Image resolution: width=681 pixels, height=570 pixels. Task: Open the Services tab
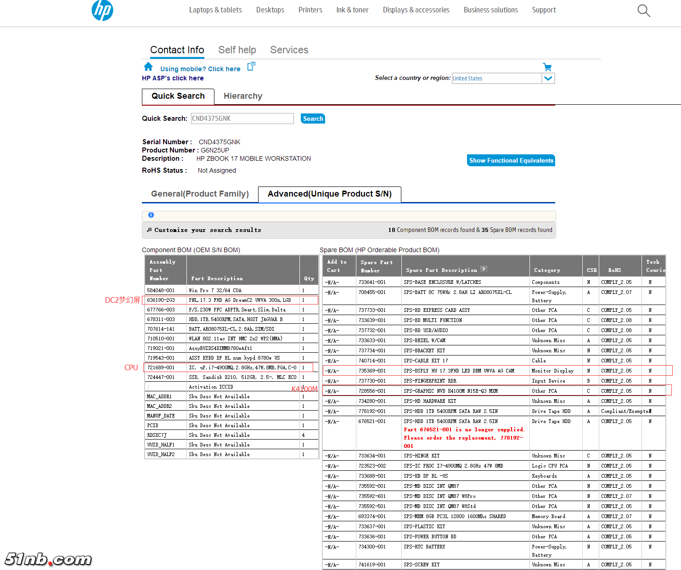pos(289,50)
